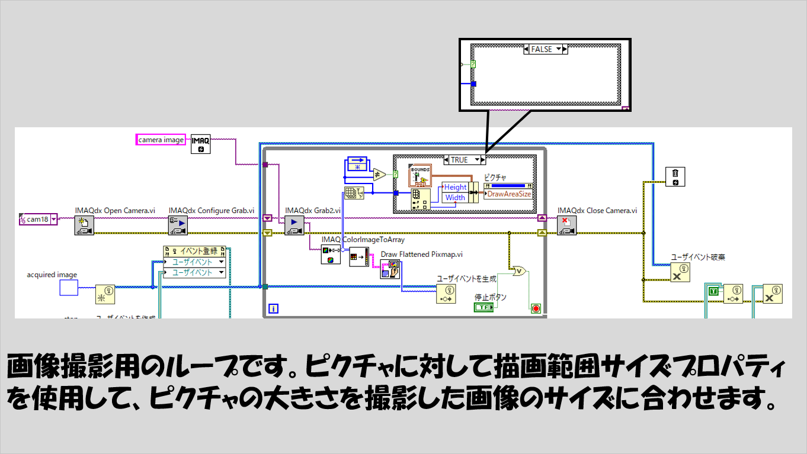Click the camera image string constant
Screen dimensions: 807x454
(x=161, y=140)
